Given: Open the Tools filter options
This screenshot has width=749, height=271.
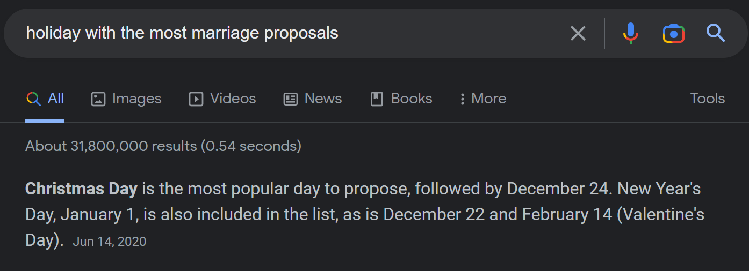Looking at the screenshot, I should 707,99.
